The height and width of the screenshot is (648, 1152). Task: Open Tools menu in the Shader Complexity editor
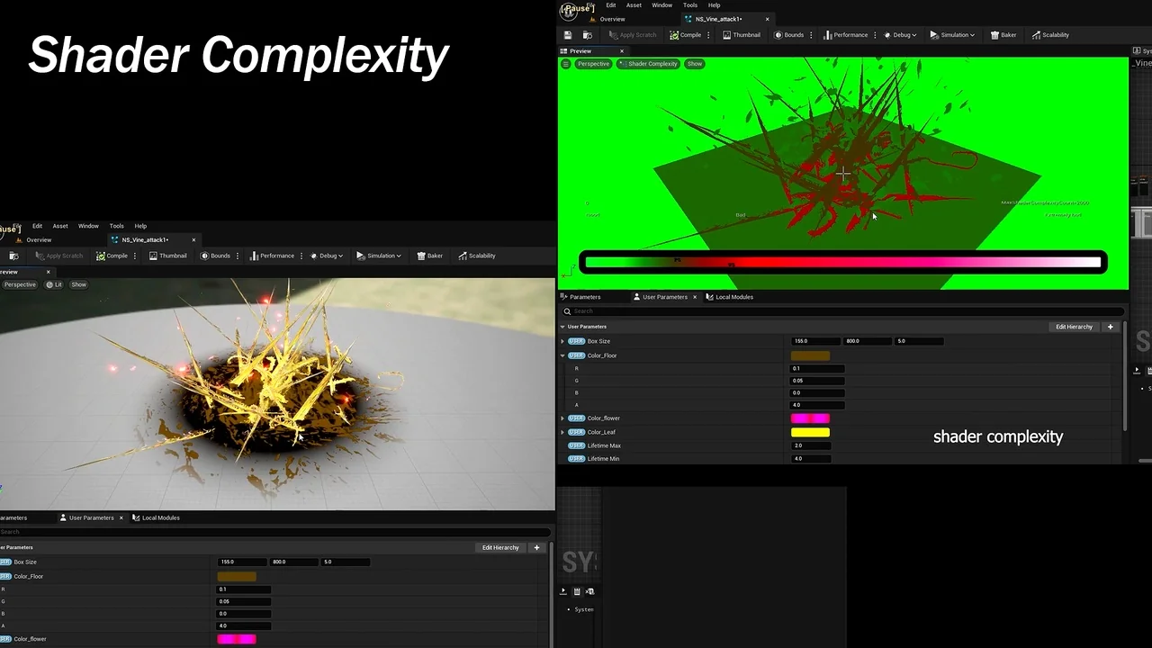[689, 5]
